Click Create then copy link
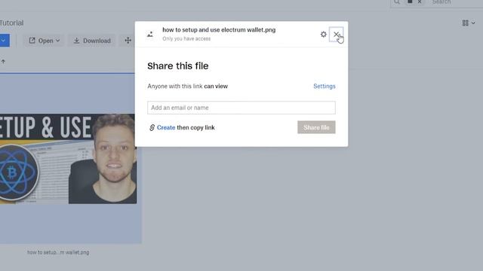Viewport: 483px width, 271px height. click(186, 127)
